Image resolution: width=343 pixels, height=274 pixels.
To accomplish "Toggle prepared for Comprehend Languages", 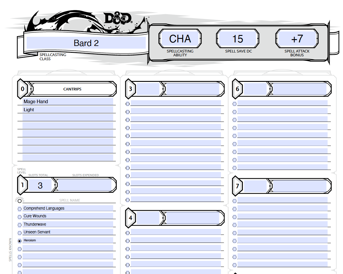I will 20,209.
